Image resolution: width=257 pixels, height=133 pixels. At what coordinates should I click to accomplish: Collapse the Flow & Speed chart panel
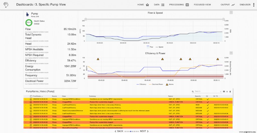(x=231, y=12)
